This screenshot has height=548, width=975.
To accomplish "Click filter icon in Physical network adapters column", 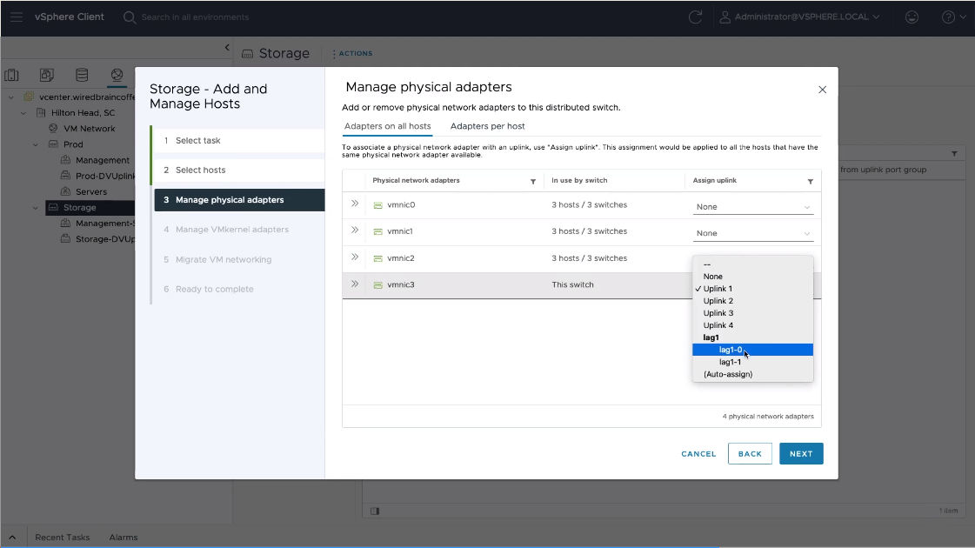I will (x=533, y=181).
